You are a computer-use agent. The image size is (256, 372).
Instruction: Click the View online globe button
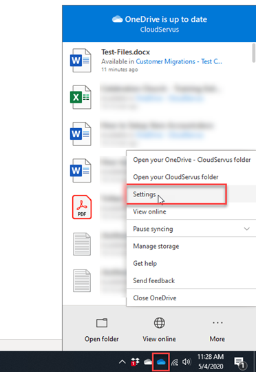(x=159, y=330)
